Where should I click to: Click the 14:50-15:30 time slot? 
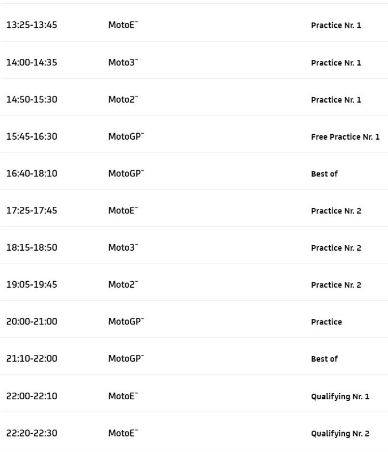pos(32,99)
